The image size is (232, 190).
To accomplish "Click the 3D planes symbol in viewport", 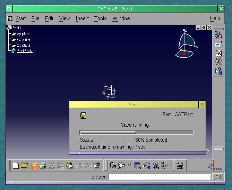I will 109,92.
